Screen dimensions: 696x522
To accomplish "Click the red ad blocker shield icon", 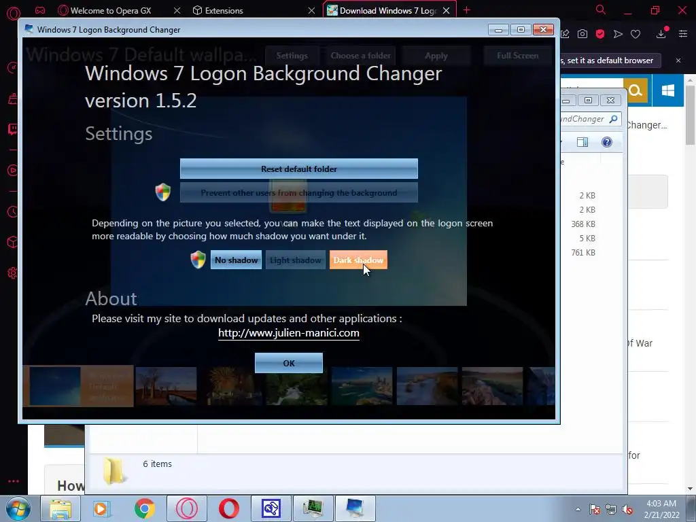I will coord(600,34).
